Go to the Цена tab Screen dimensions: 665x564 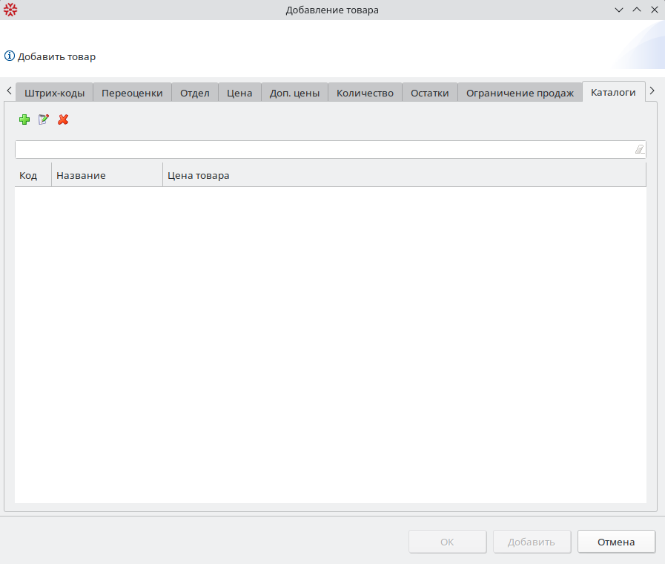point(239,93)
